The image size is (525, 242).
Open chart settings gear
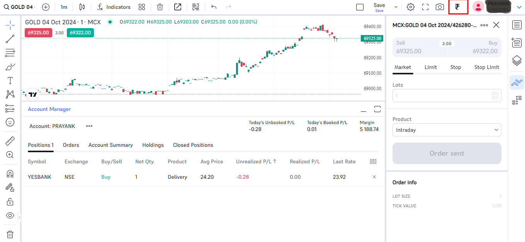pyautogui.click(x=411, y=7)
